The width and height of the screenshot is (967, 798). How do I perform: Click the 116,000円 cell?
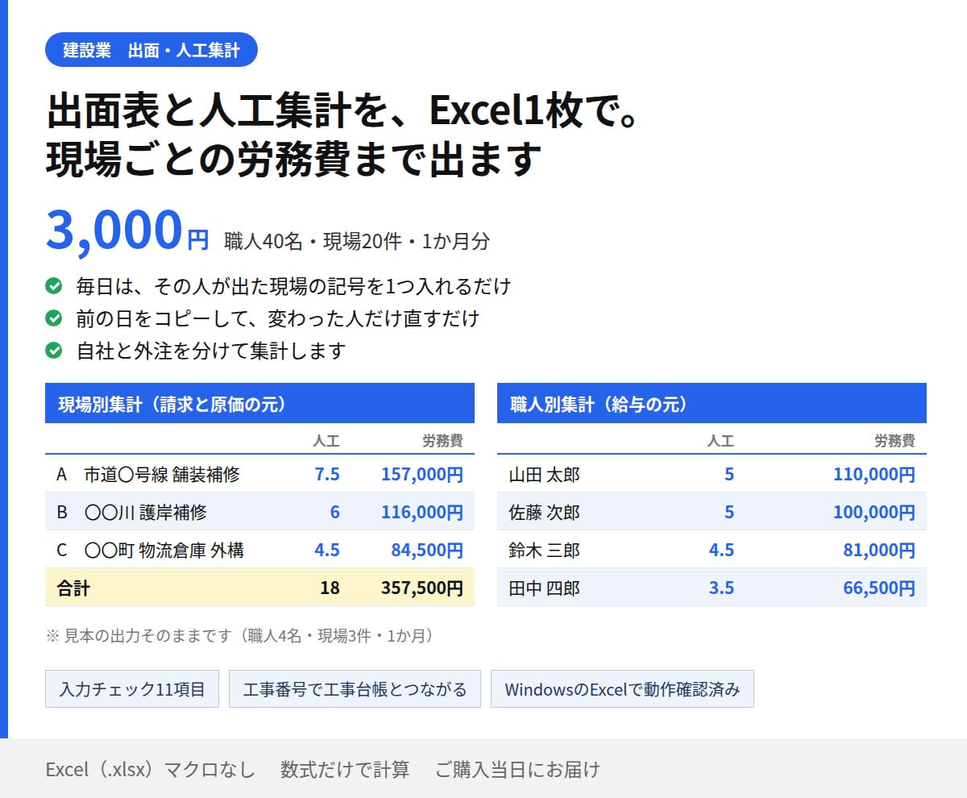click(x=422, y=512)
